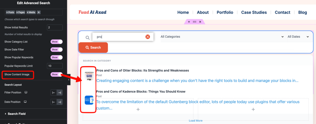Open the All Dates dropdown
316x124 pixels.
298,37
